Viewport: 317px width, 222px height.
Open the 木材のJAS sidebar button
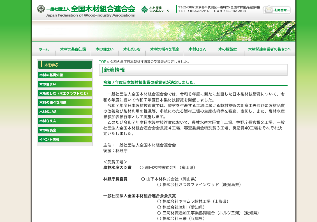point(65,112)
